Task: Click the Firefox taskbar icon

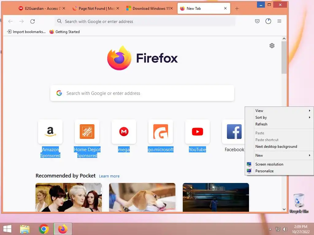Action: [63, 229]
